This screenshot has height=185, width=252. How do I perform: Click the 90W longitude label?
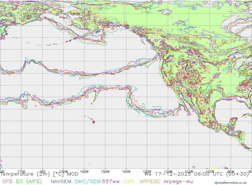pyautogui.click(x=231, y=171)
